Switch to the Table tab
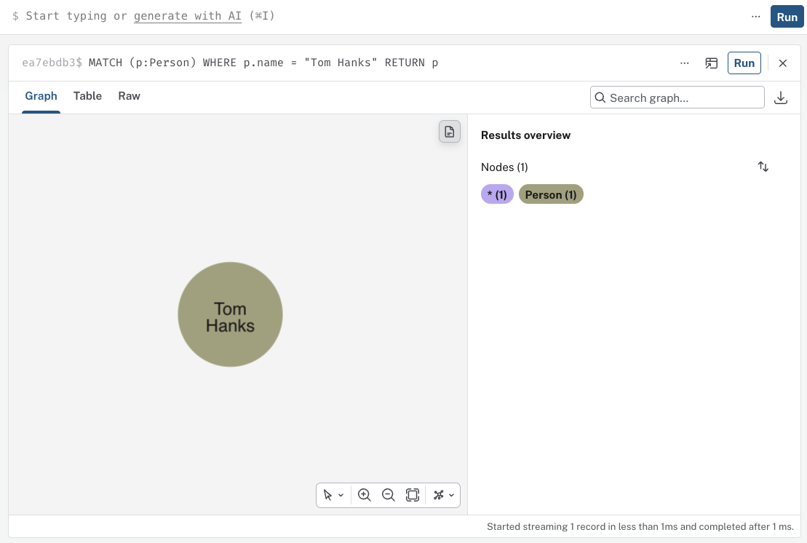 [x=87, y=96]
